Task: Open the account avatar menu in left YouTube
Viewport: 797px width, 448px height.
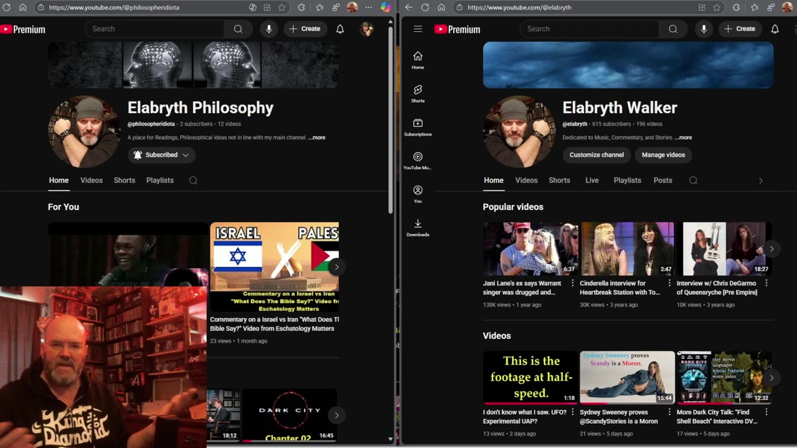Action: tap(366, 29)
